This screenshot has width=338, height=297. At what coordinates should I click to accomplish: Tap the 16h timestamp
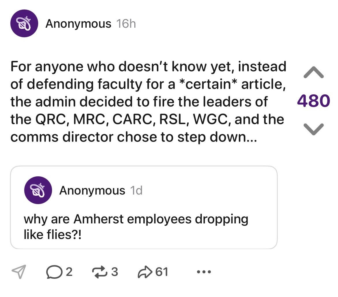click(x=126, y=24)
